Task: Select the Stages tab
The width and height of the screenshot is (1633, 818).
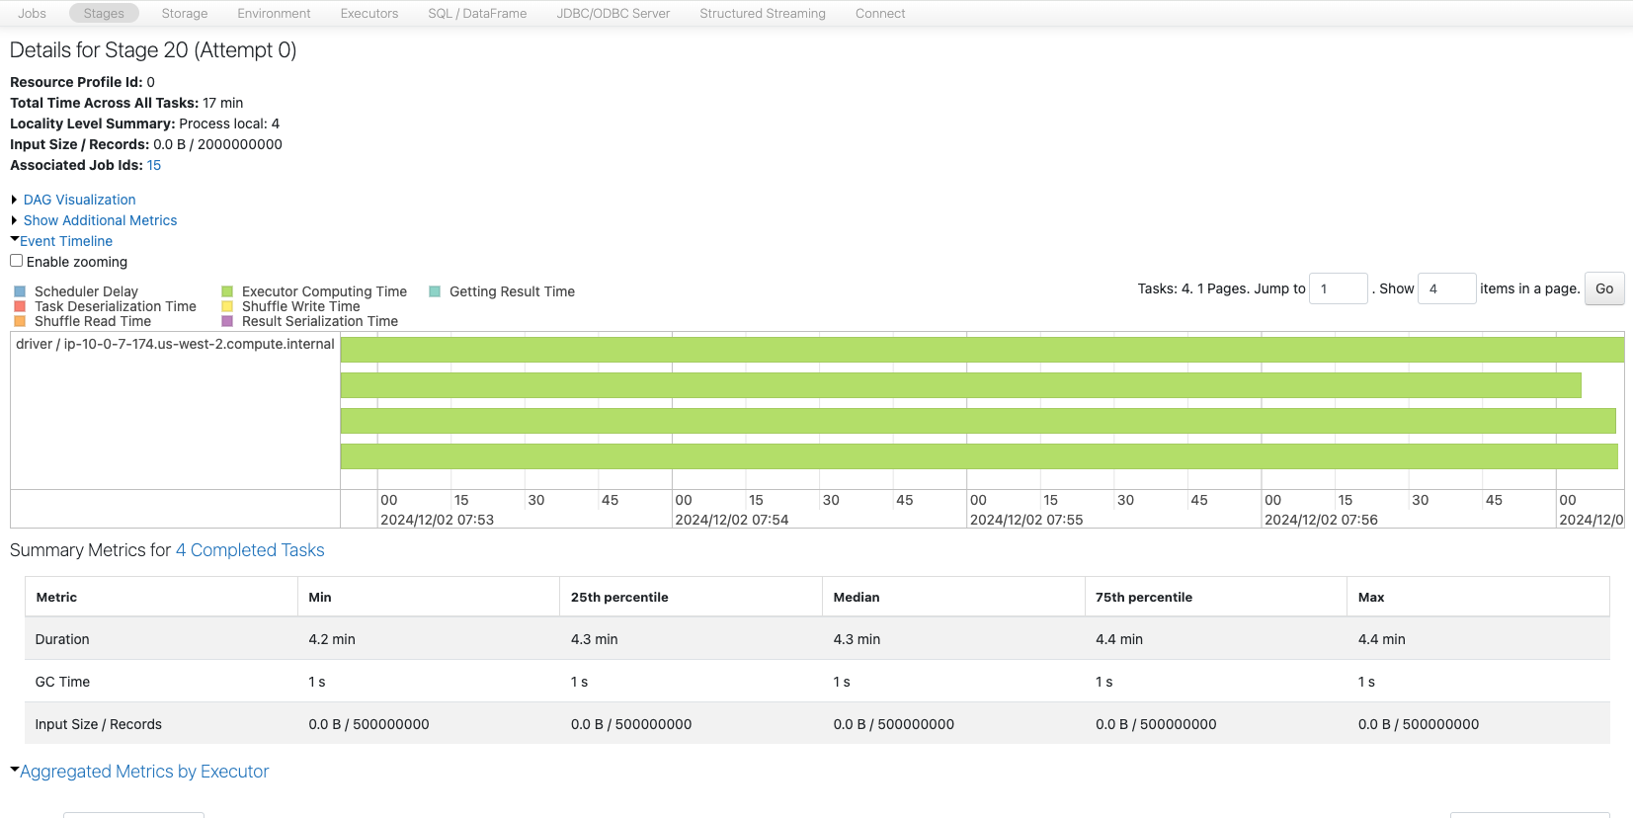Action: point(104,14)
